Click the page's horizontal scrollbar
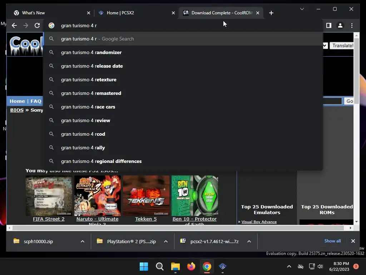Screen dimensions: 366x275 pyautogui.click(x=178, y=228)
